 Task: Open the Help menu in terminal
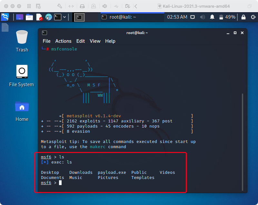coord(110,41)
